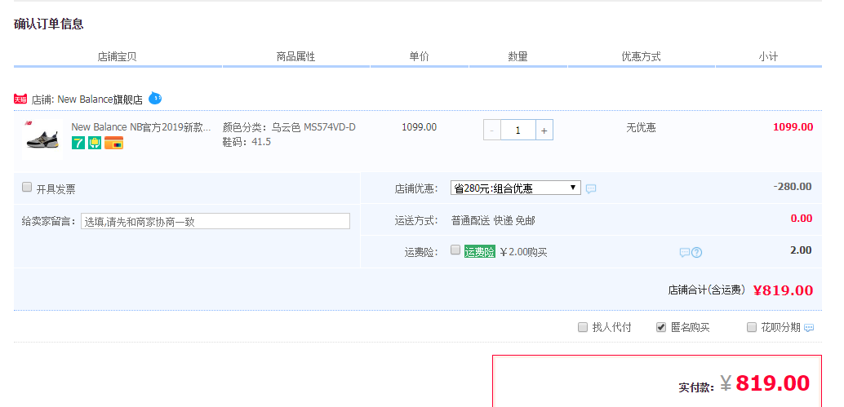Enable the 找人代付 checkbox
The height and width of the screenshot is (407, 844).
tap(583, 327)
